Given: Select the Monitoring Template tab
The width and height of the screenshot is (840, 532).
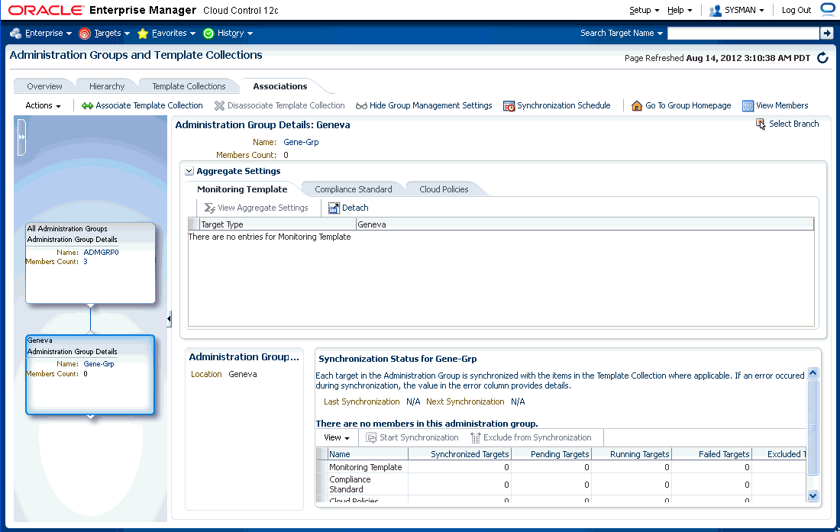Looking at the screenshot, I should pyautogui.click(x=242, y=189).
